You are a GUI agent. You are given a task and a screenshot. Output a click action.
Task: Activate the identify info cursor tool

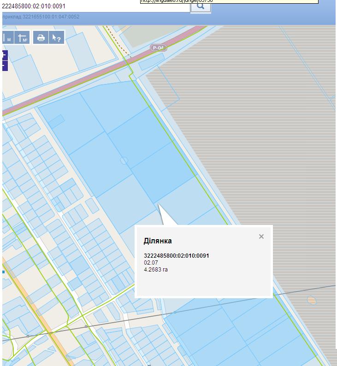[56, 38]
